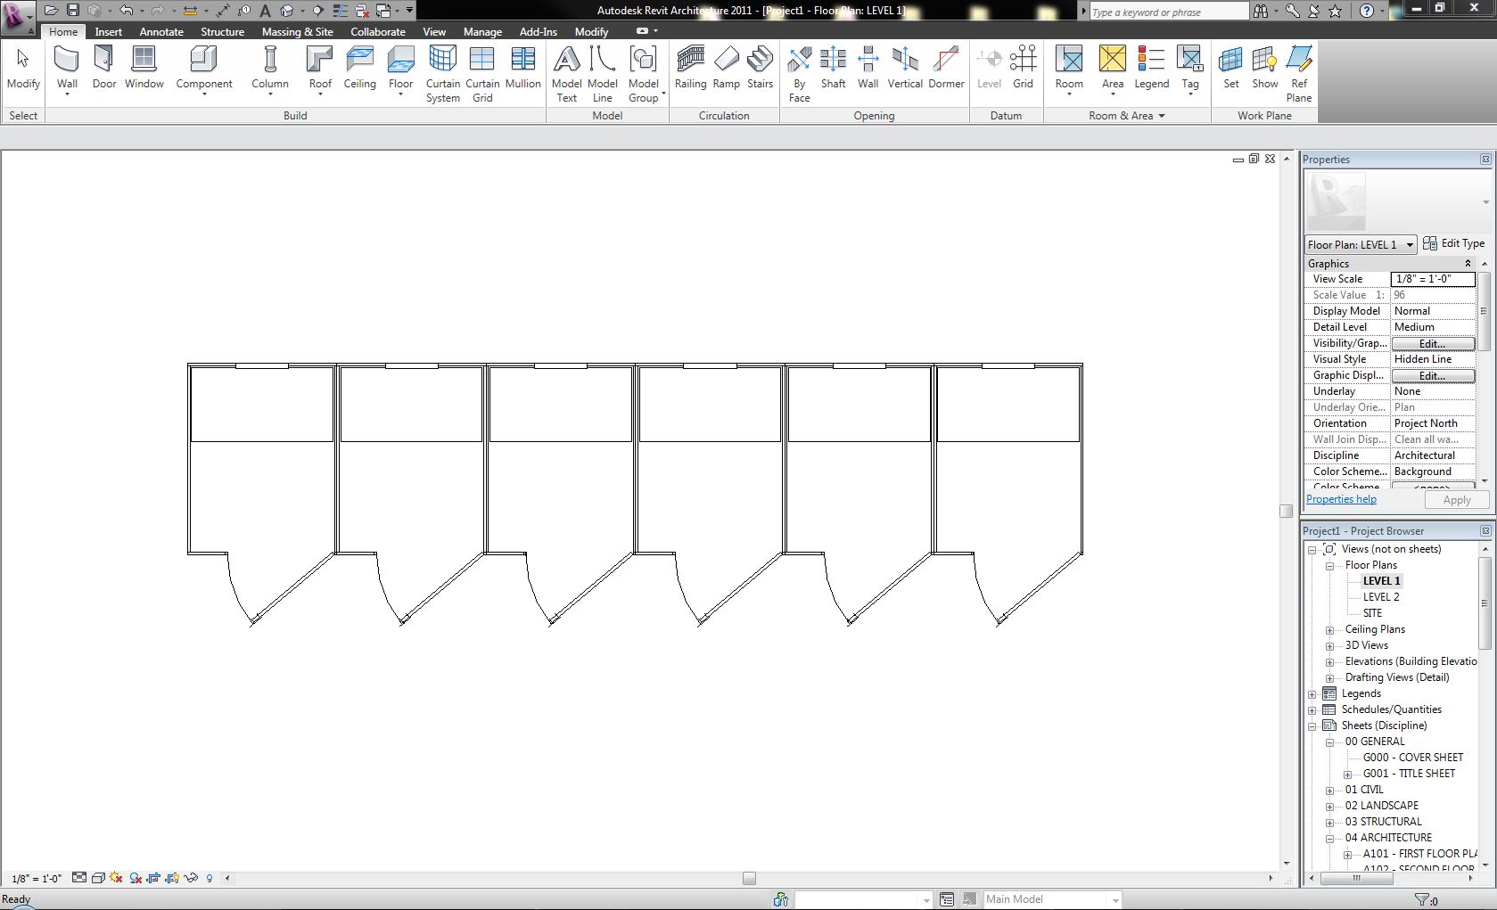Click the horizontal scrollbar thumb below the drawing
This screenshot has width=1497, height=910.
pyautogui.click(x=749, y=878)
